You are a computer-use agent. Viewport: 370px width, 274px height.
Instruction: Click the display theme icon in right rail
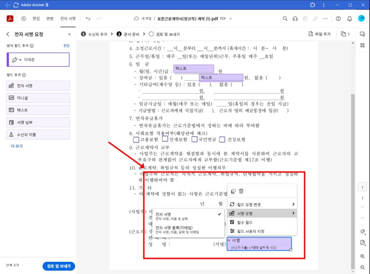(363, 232)
